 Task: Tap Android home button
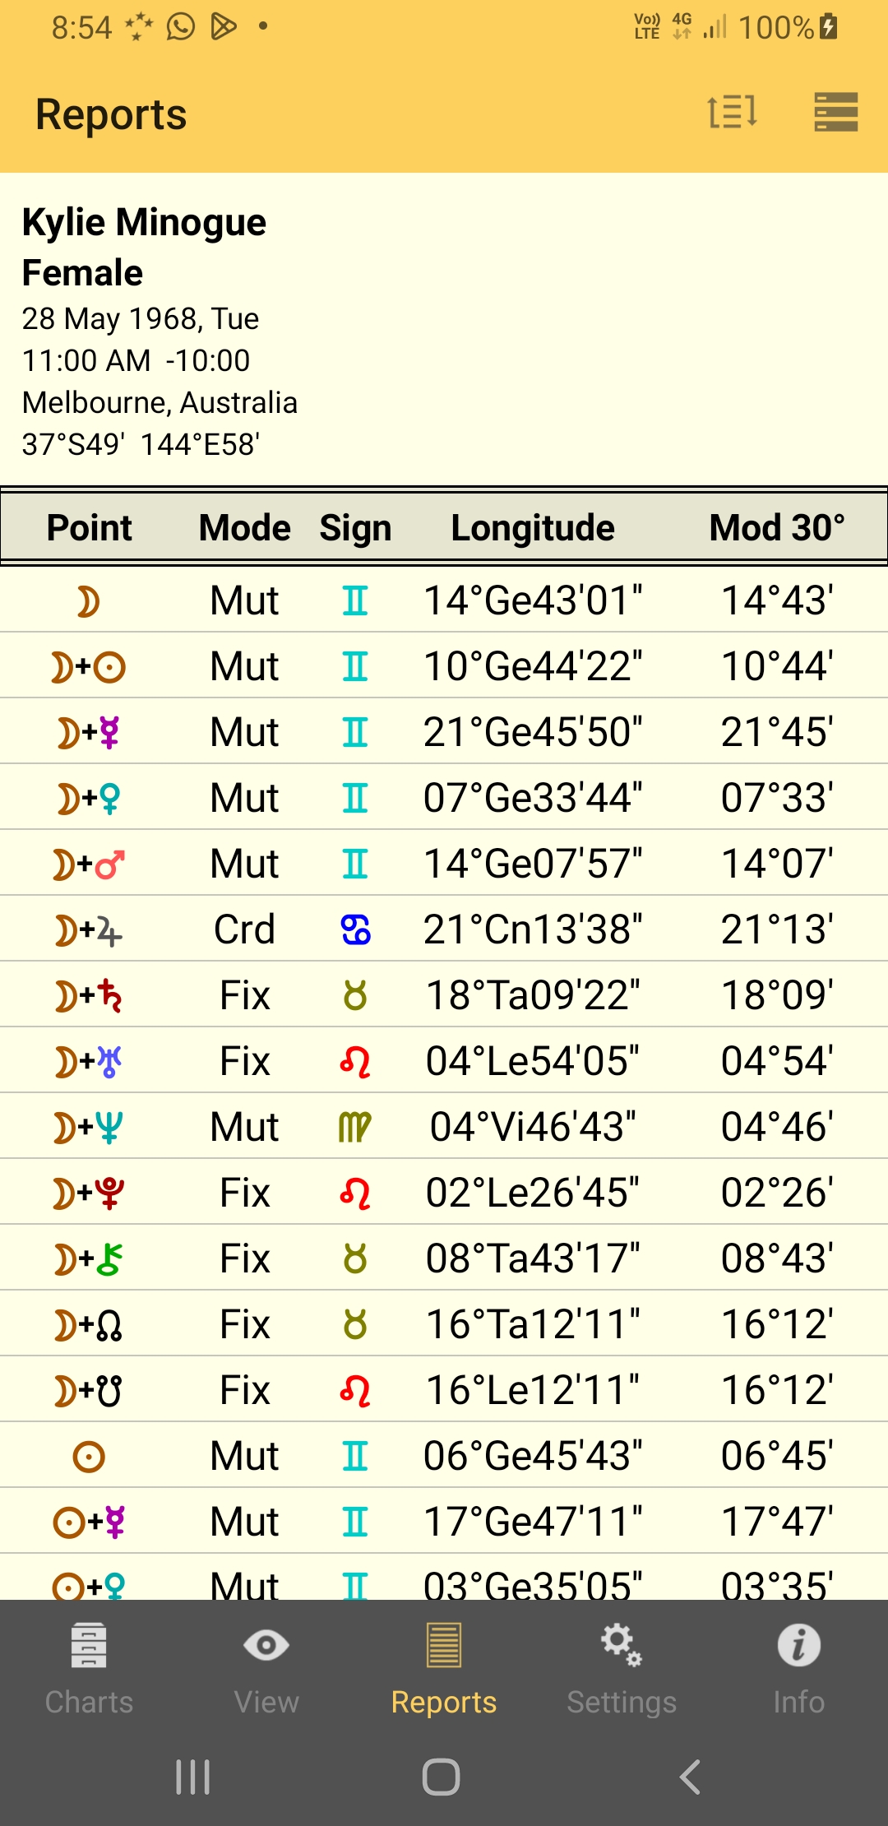442,1777
